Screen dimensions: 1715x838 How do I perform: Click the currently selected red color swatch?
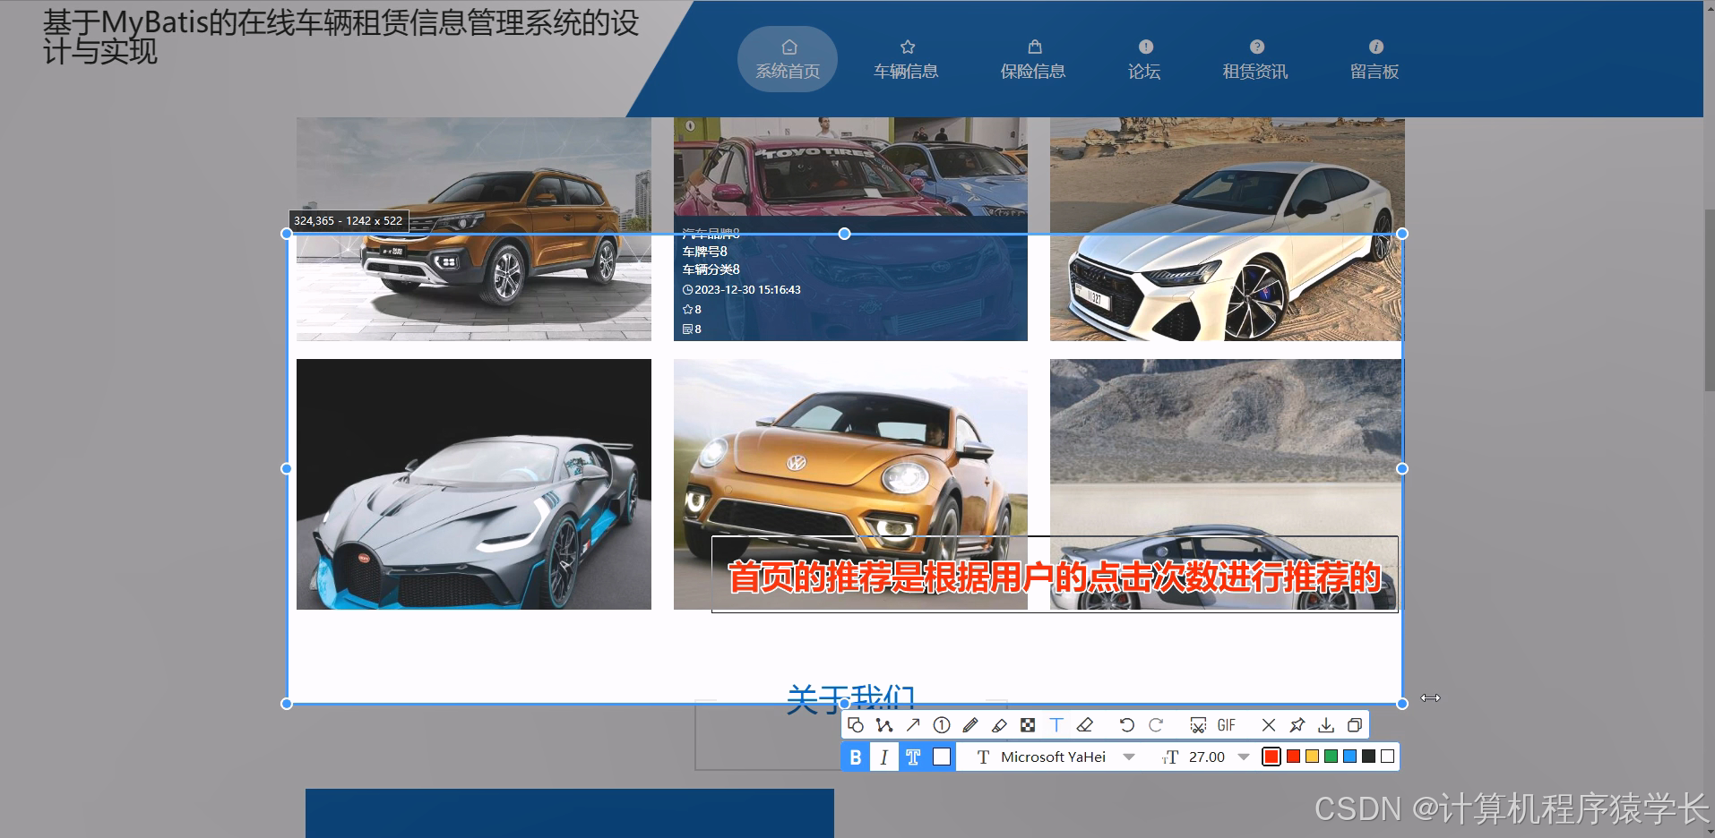point(1271,757)
